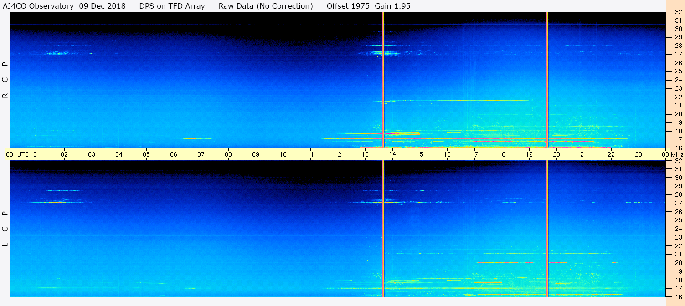Select the date '09 Dec 2018'
The image size is (685, 306).
tap(102, 6)
